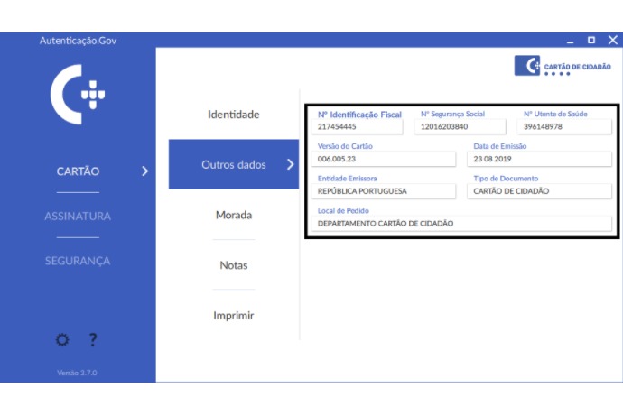
Task: Open the SEGURANÇA section
Action: click(78, 261)
